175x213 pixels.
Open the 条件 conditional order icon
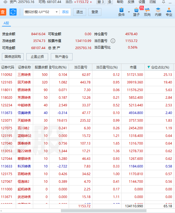click(121, 12)
